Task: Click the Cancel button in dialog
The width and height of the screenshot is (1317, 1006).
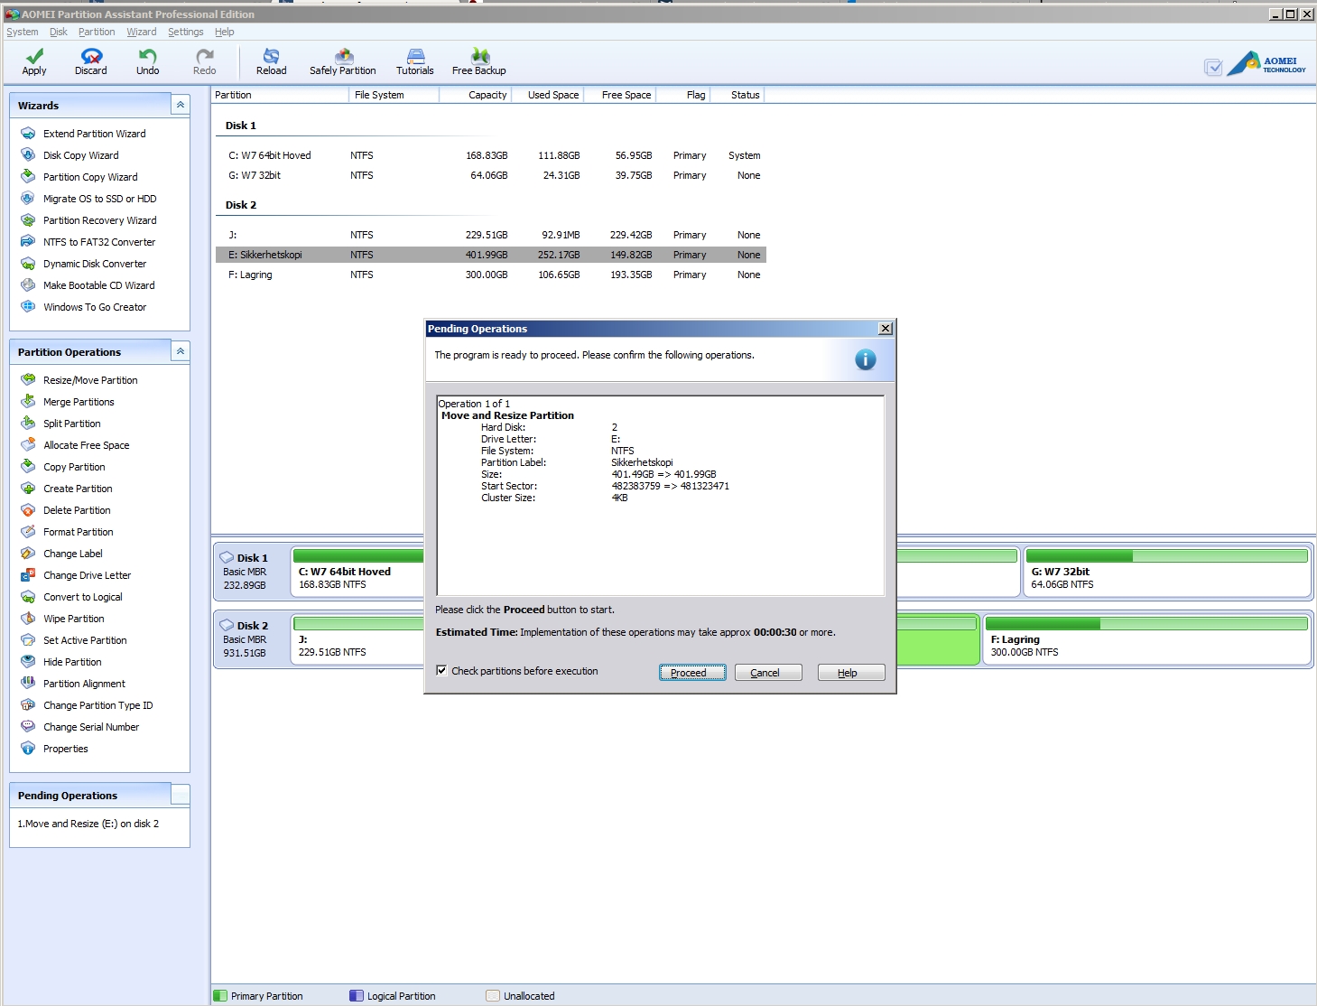Action: (768, 673)
